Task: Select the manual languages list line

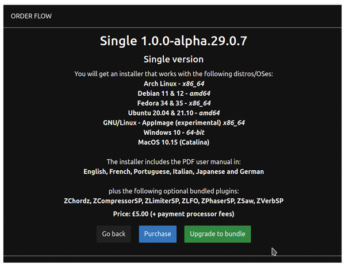Action: point(174,171)
